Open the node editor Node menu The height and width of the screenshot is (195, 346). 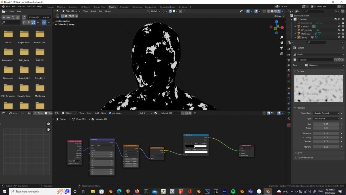(104, 113)
